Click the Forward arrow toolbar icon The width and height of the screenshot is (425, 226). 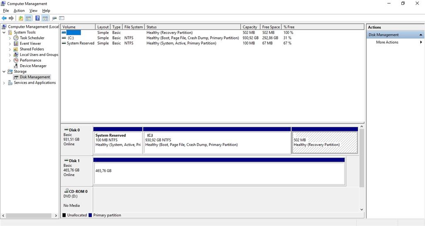(x=11, y=18)
